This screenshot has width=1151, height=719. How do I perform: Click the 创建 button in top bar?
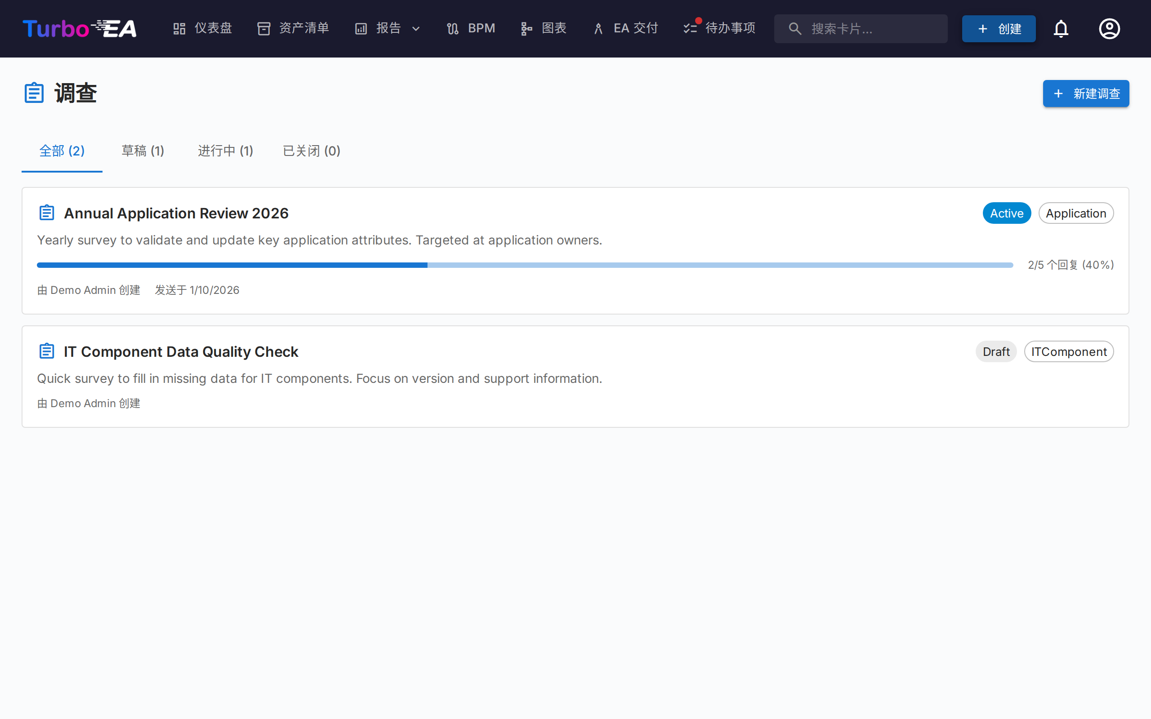998,28
